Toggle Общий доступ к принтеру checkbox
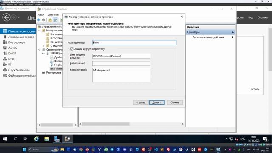 [x=71, y=49]
